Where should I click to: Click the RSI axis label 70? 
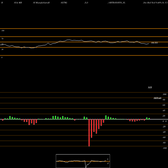point(2,39)
